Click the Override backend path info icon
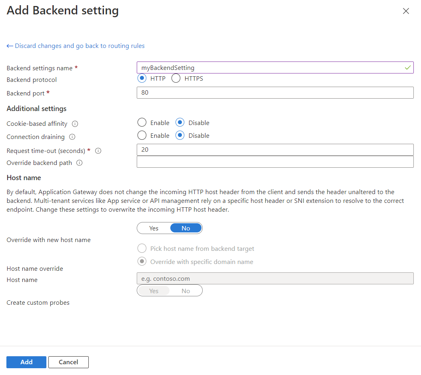 (79, 163)
